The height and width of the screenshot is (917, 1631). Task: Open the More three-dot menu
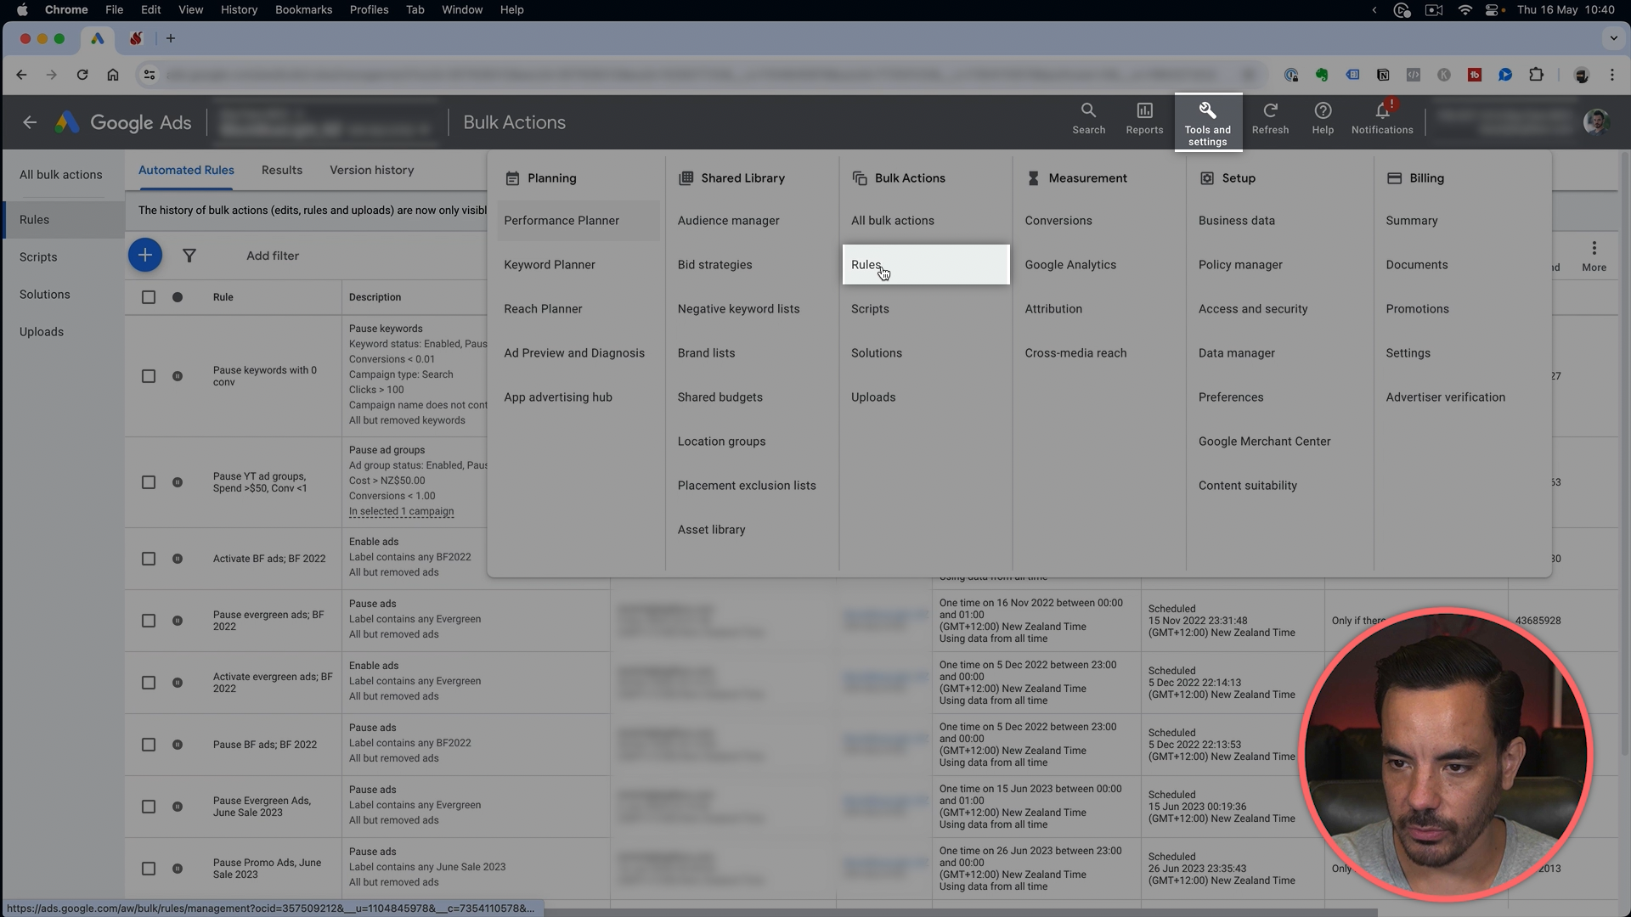[1594, 249]
